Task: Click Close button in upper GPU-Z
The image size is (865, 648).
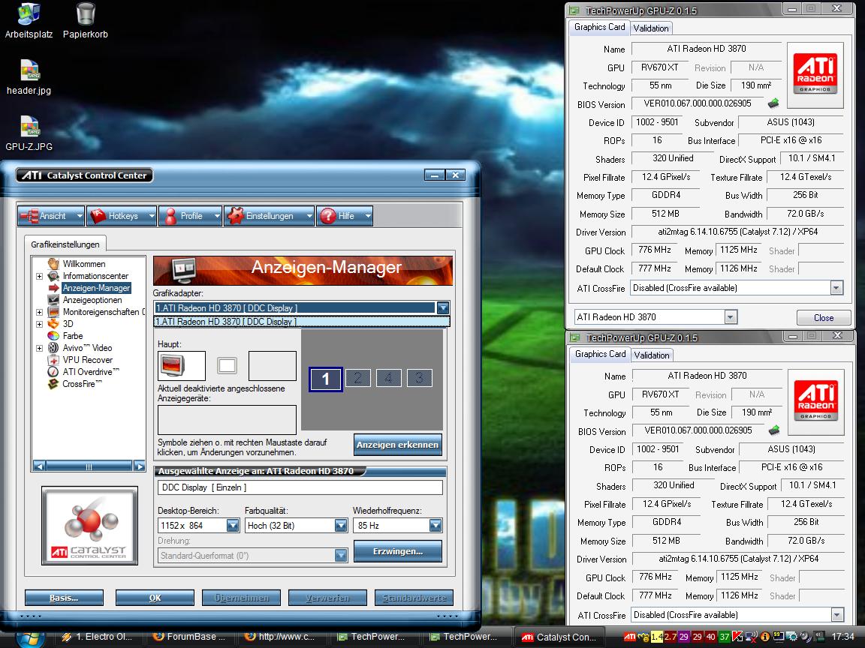Action: click(x=823, y=317)
